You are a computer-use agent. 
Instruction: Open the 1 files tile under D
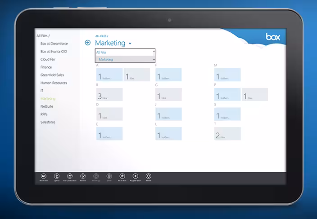(109, 114)
